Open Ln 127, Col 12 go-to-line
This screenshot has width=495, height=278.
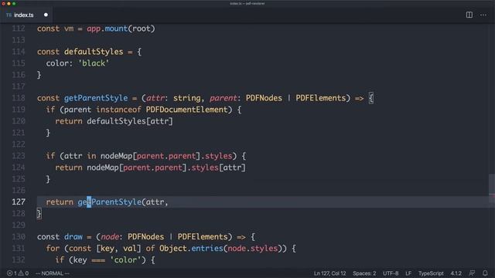click(329, 273)
